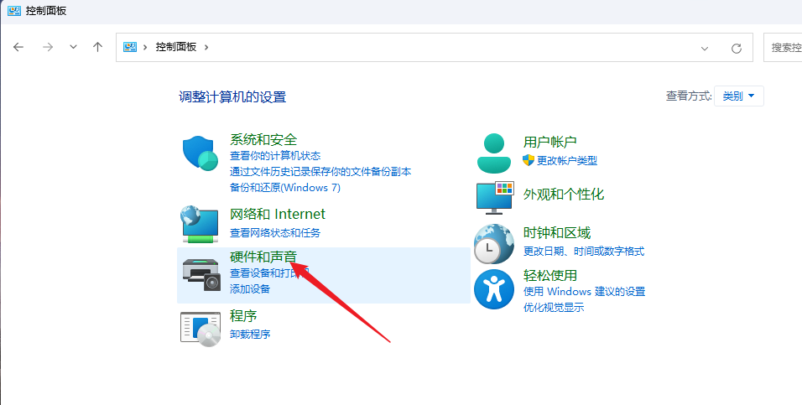802x405 pixels.
Task: Click 优化视觉显示 link
Action: 554,308
